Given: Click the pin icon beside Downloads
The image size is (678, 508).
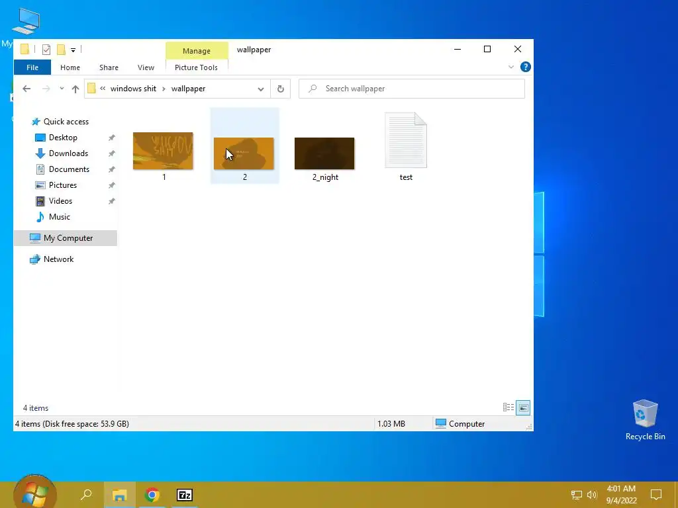Looking at the screenshot, I should 111,153.
